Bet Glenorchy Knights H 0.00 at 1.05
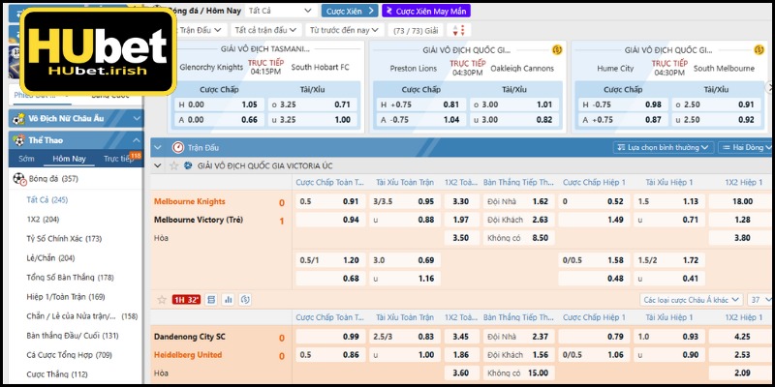The height and width of the screenshot is (387, 775). [220, 104]
